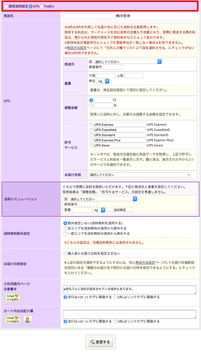Click the 重量 上限 input field
This screenshot has width=201, height=355.
click(134, 76)
